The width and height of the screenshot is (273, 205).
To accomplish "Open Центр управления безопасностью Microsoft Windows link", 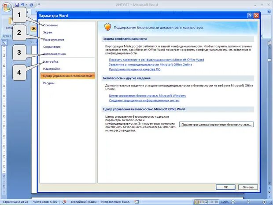I will 148,96.
